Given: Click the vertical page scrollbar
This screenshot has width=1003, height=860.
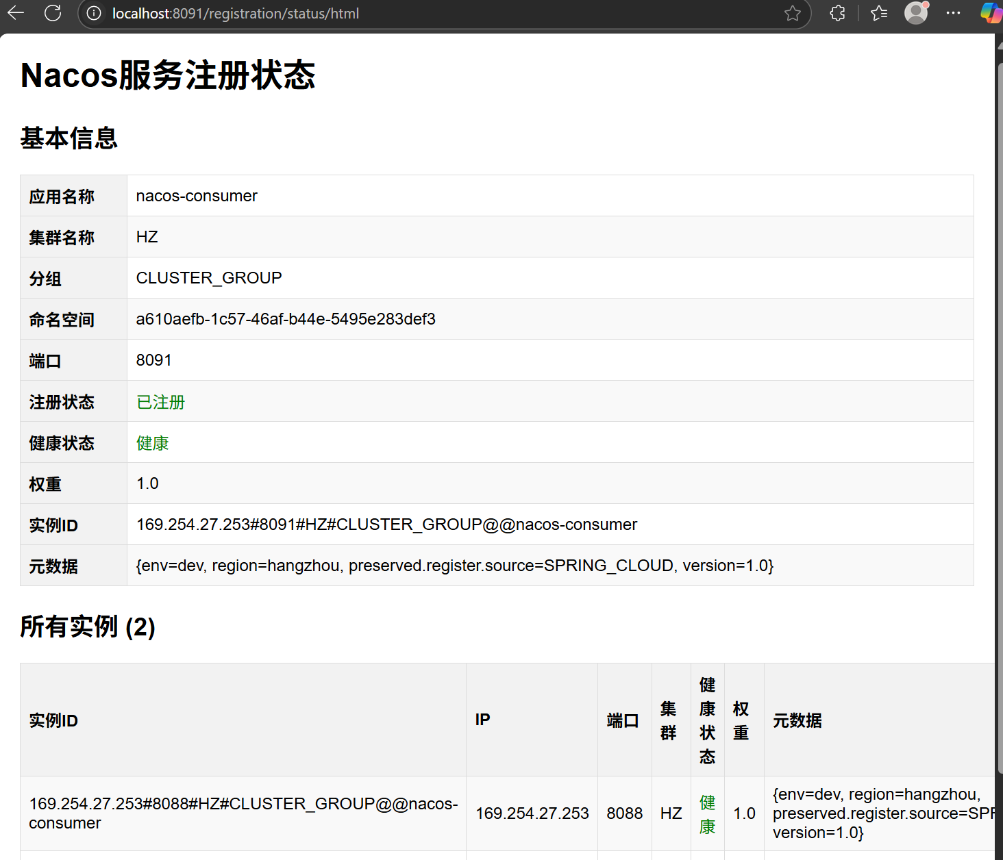Looking at the screenshot, I should point(999,418).
